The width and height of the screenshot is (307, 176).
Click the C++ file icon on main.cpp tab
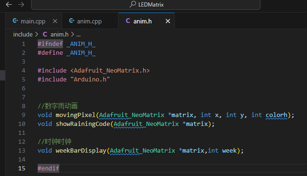[x=15, y=21]
